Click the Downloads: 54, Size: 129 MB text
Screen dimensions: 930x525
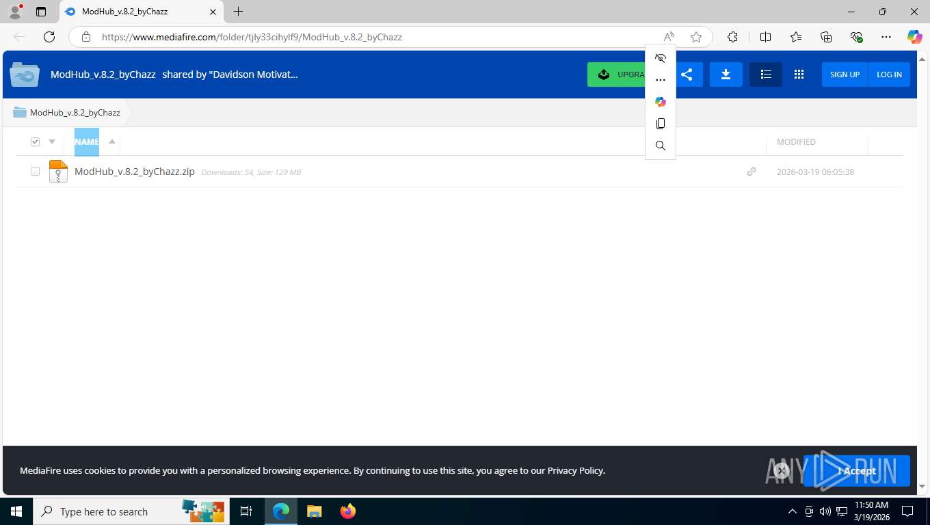pos(251,172)
